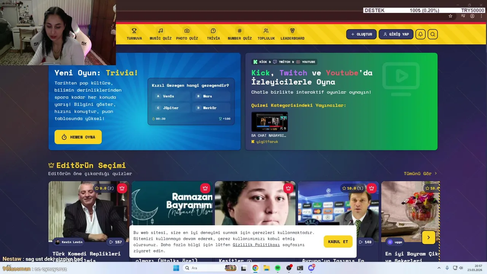The image size is (487, 274).
Task: Open Spotify from the taskbar
Action: (278, 268)
